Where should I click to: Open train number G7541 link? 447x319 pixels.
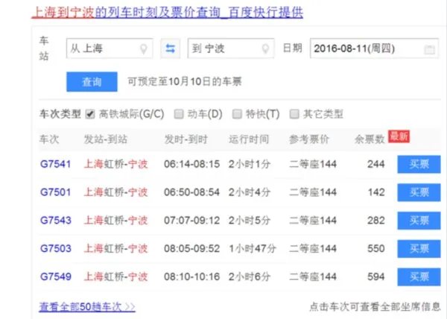coord(56,164)
